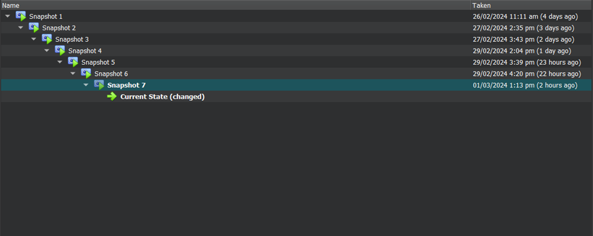Select the Snapshot 1 row label

pyautogui.click(x=46, y=16)
